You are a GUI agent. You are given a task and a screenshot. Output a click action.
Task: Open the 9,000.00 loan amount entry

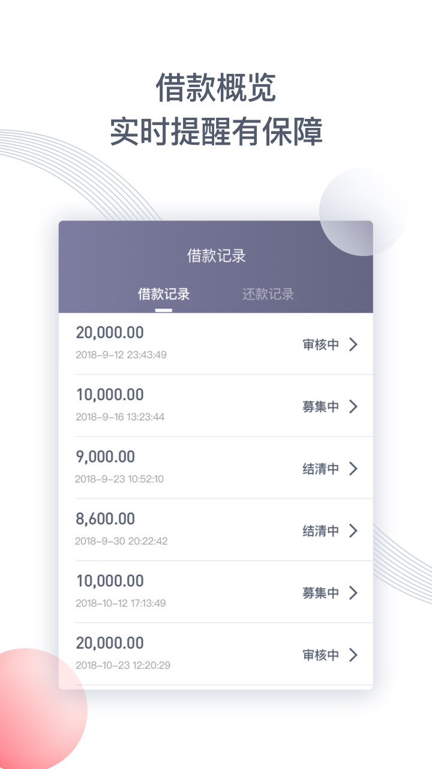[x=106, y=457]
